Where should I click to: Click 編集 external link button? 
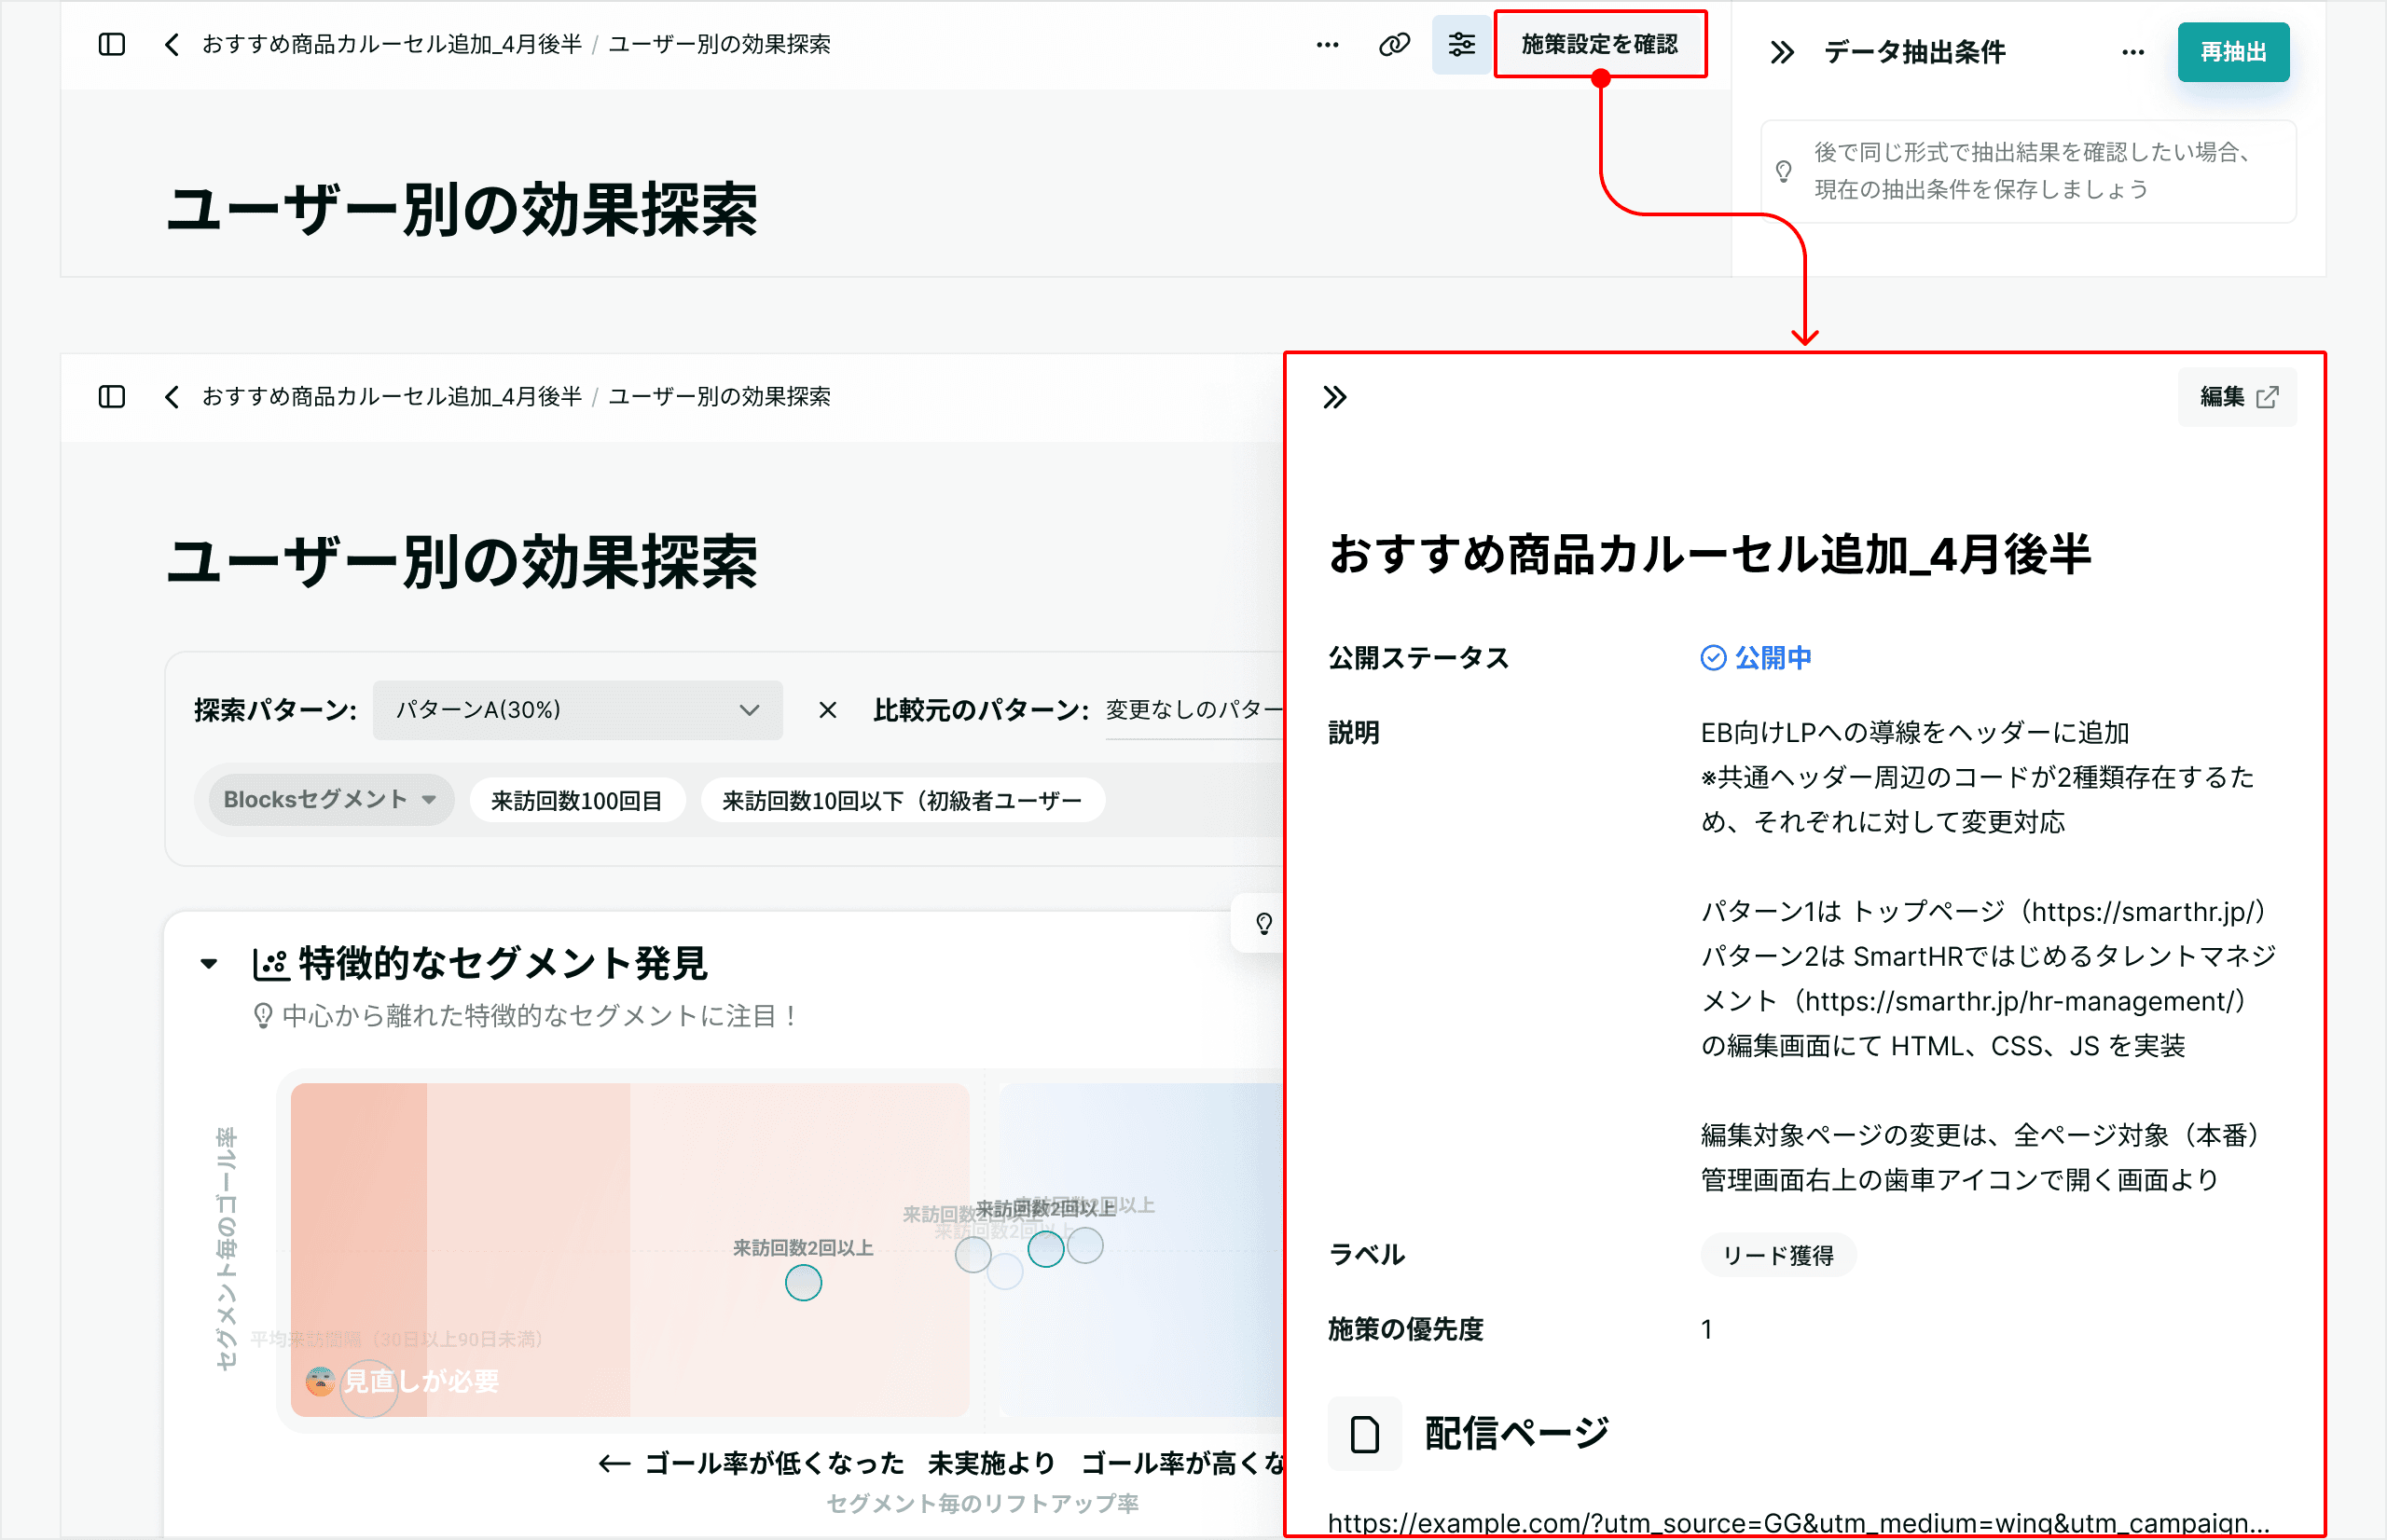click(2237, 397)
